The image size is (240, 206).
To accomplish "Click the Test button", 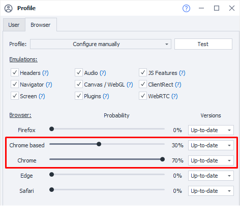I will [x=203, y=44].
